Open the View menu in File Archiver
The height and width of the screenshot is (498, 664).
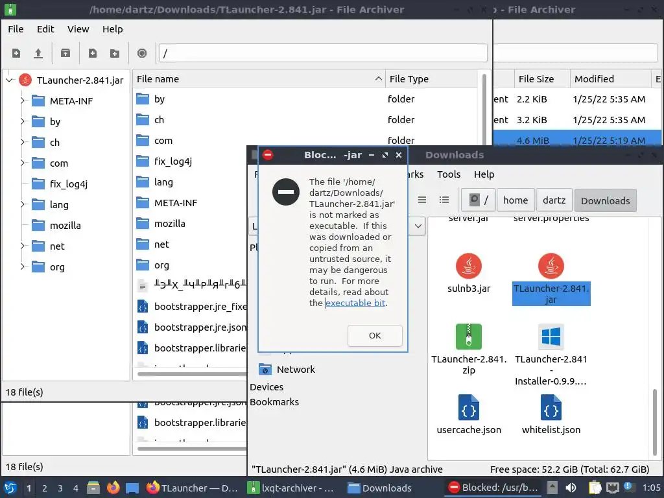(x=78, y=29)
